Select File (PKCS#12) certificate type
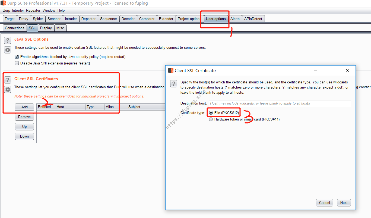The height and width of the screenshot is (218, 371). pos(211,113)
